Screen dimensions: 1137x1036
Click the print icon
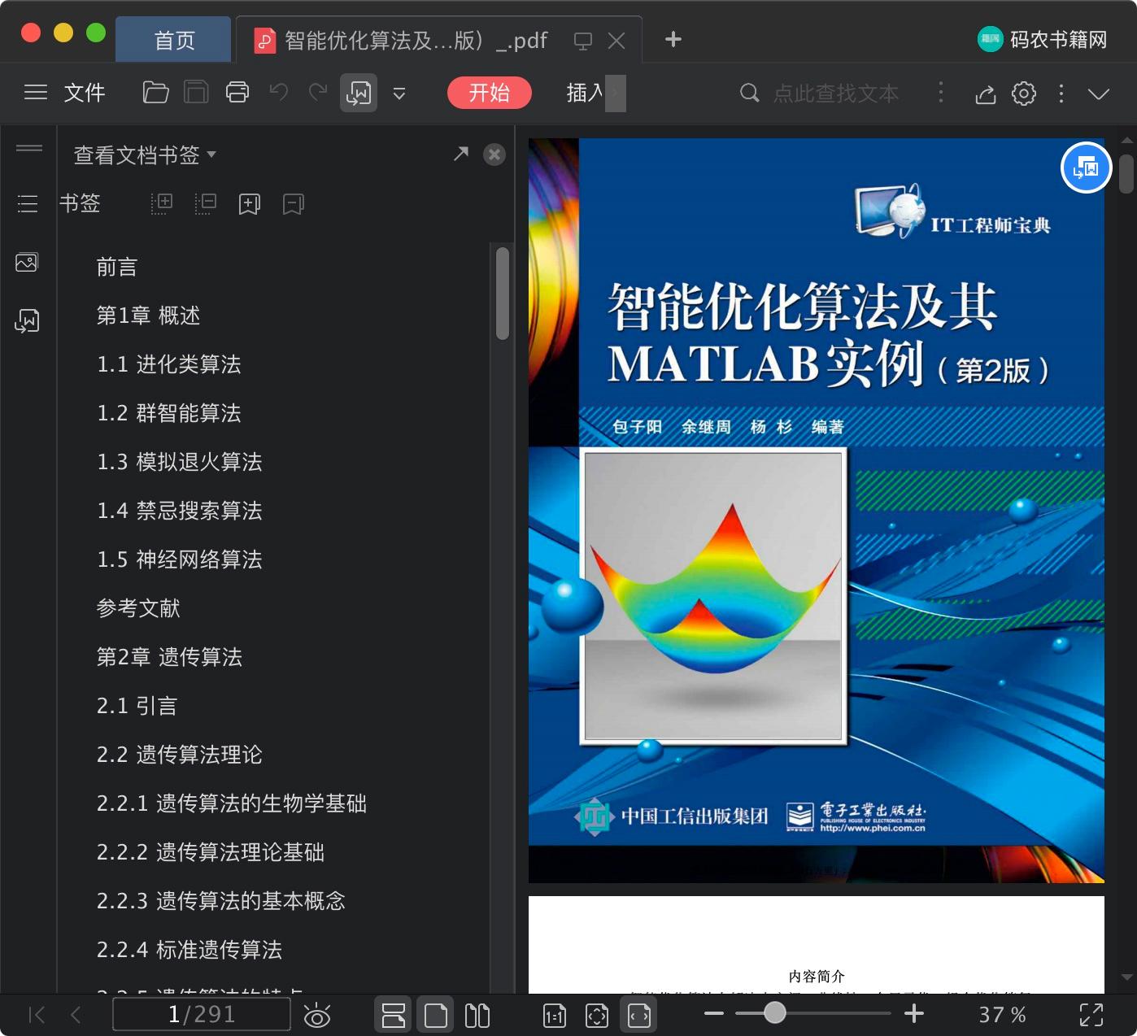coord(237,93)
